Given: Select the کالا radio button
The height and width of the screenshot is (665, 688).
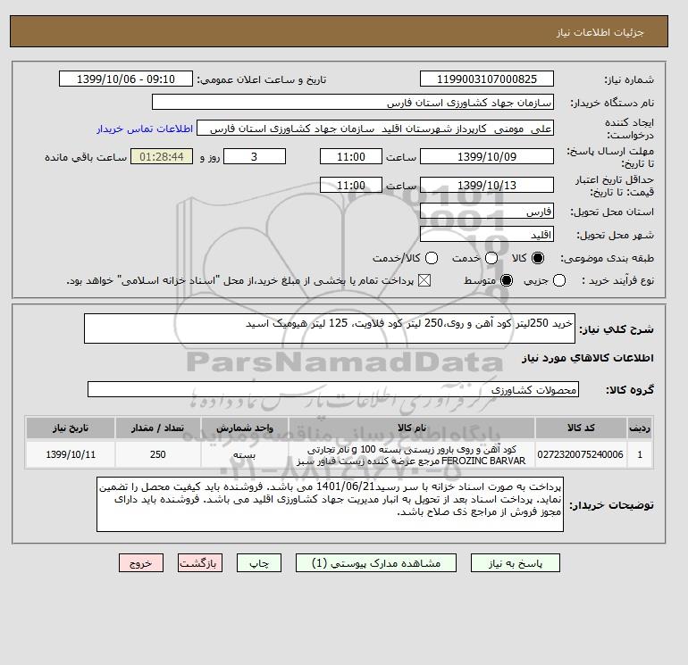Looking at the screenshot, I should [538, 258].
